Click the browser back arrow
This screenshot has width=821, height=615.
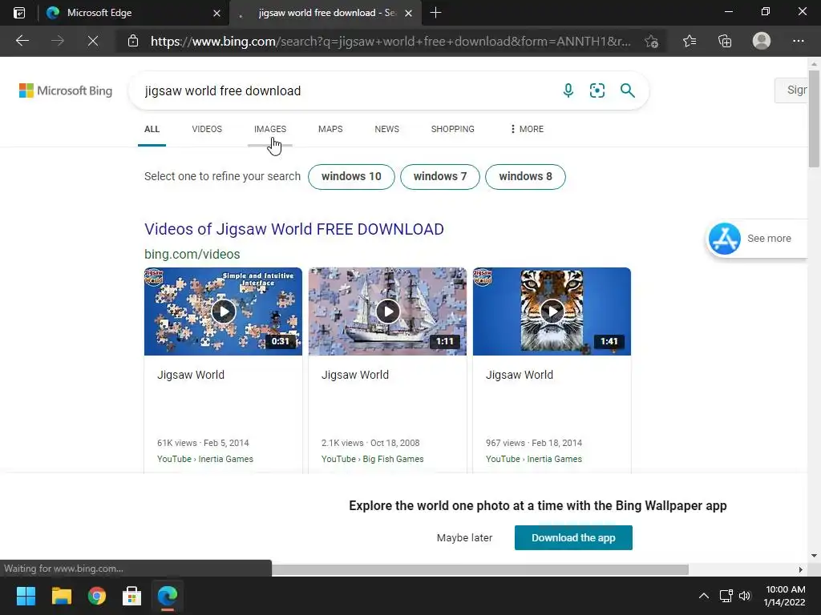pos(22,41)
